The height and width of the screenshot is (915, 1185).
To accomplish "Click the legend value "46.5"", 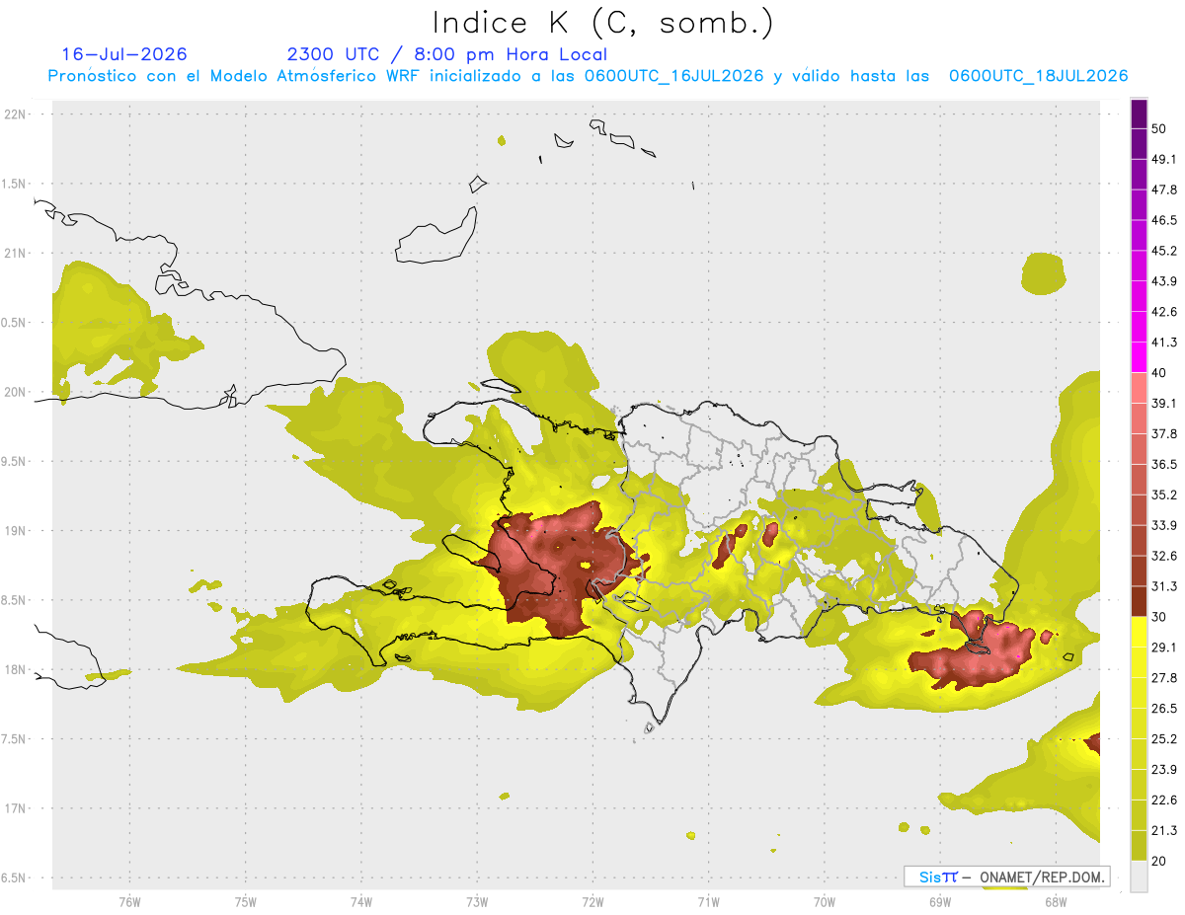I will click(x=1164, y=220).
